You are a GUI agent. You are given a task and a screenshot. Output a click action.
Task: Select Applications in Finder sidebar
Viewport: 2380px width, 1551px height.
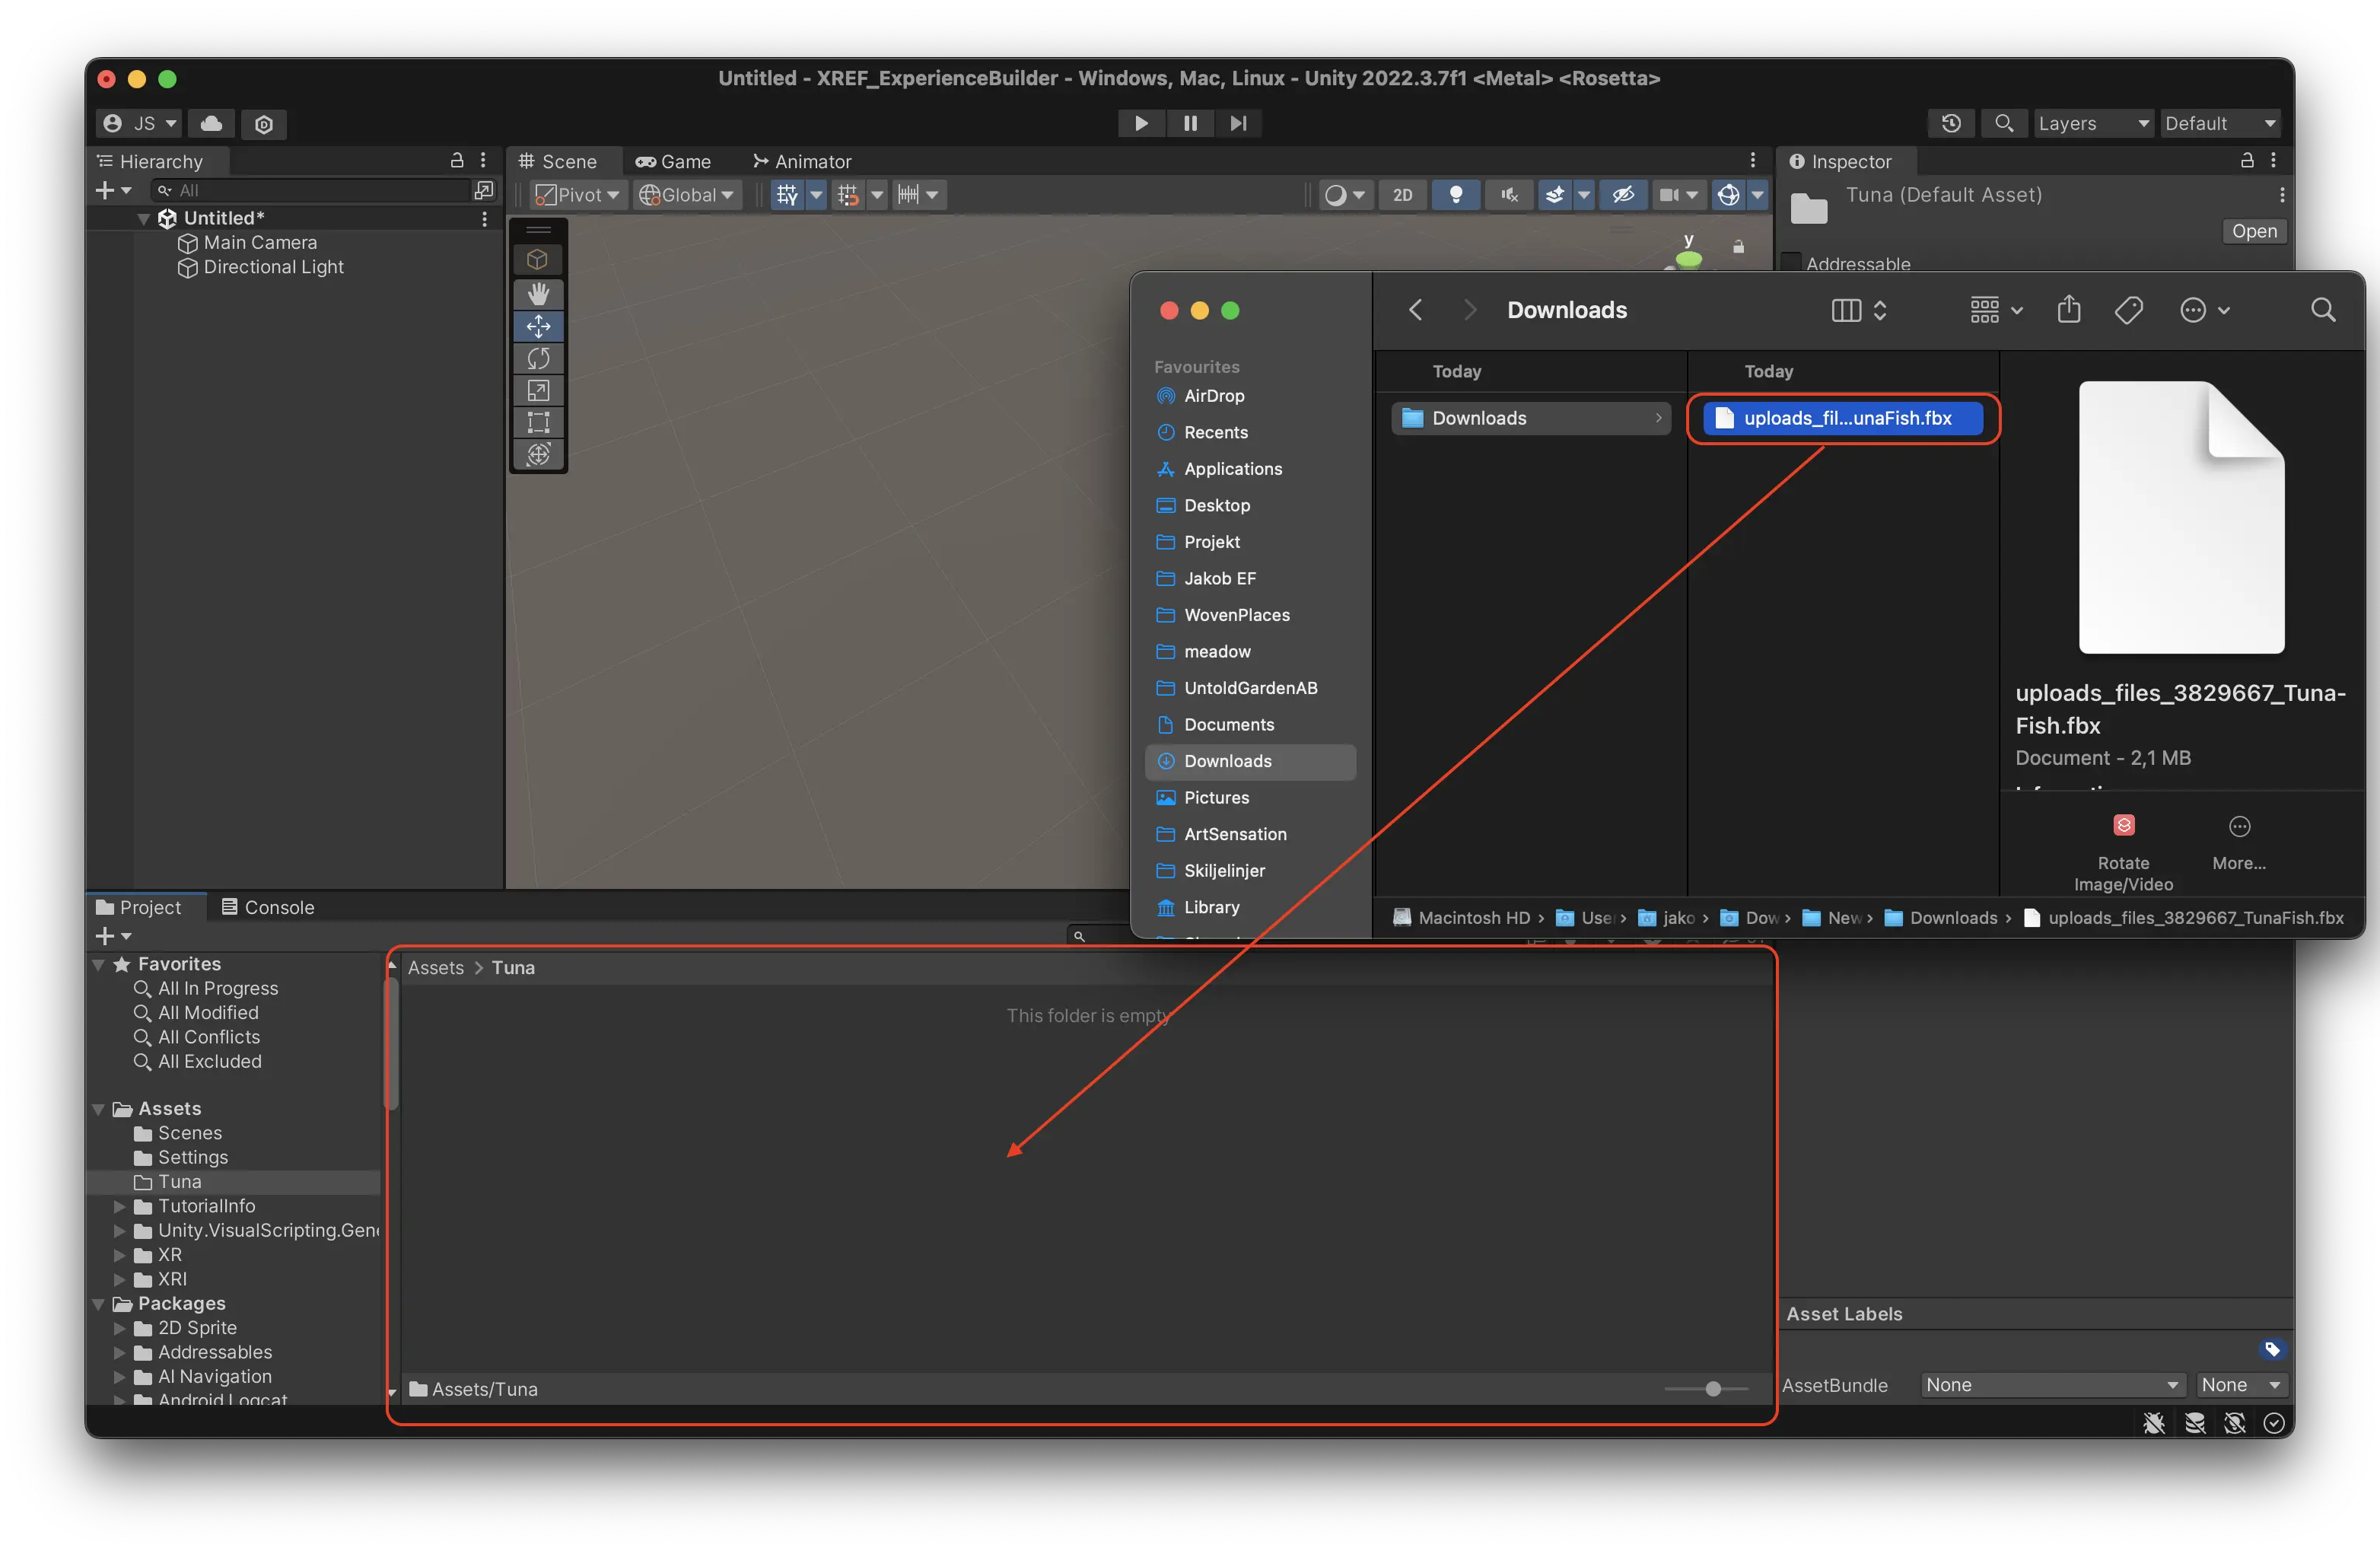[1232, 469]
